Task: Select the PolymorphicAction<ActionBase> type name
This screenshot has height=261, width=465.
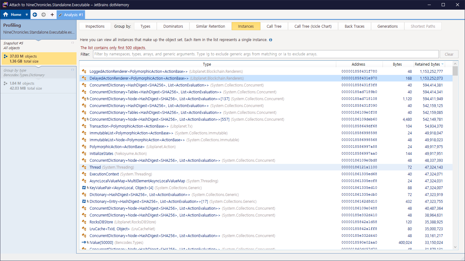Action: pos(117,147)
